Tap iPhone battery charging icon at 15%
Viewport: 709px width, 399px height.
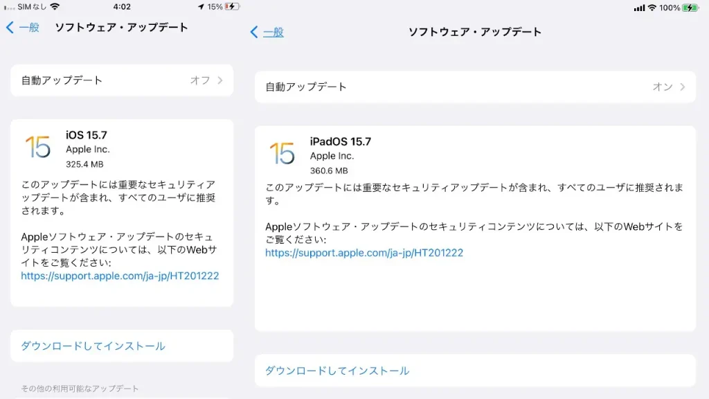pos(232,7)
